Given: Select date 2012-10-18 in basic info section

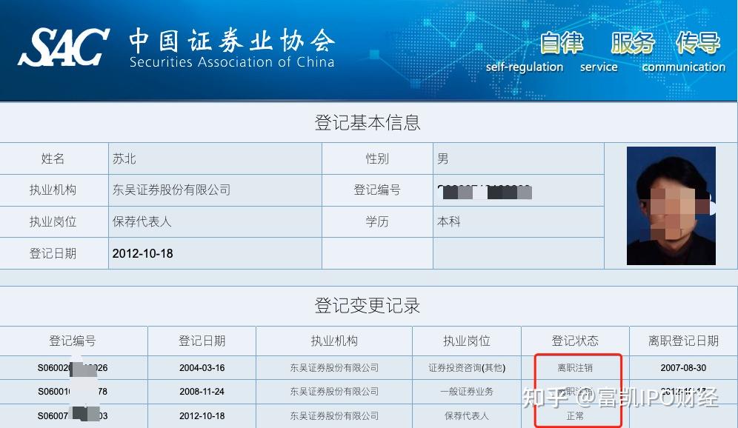Looking at the screenshot, I should [142, 253].
